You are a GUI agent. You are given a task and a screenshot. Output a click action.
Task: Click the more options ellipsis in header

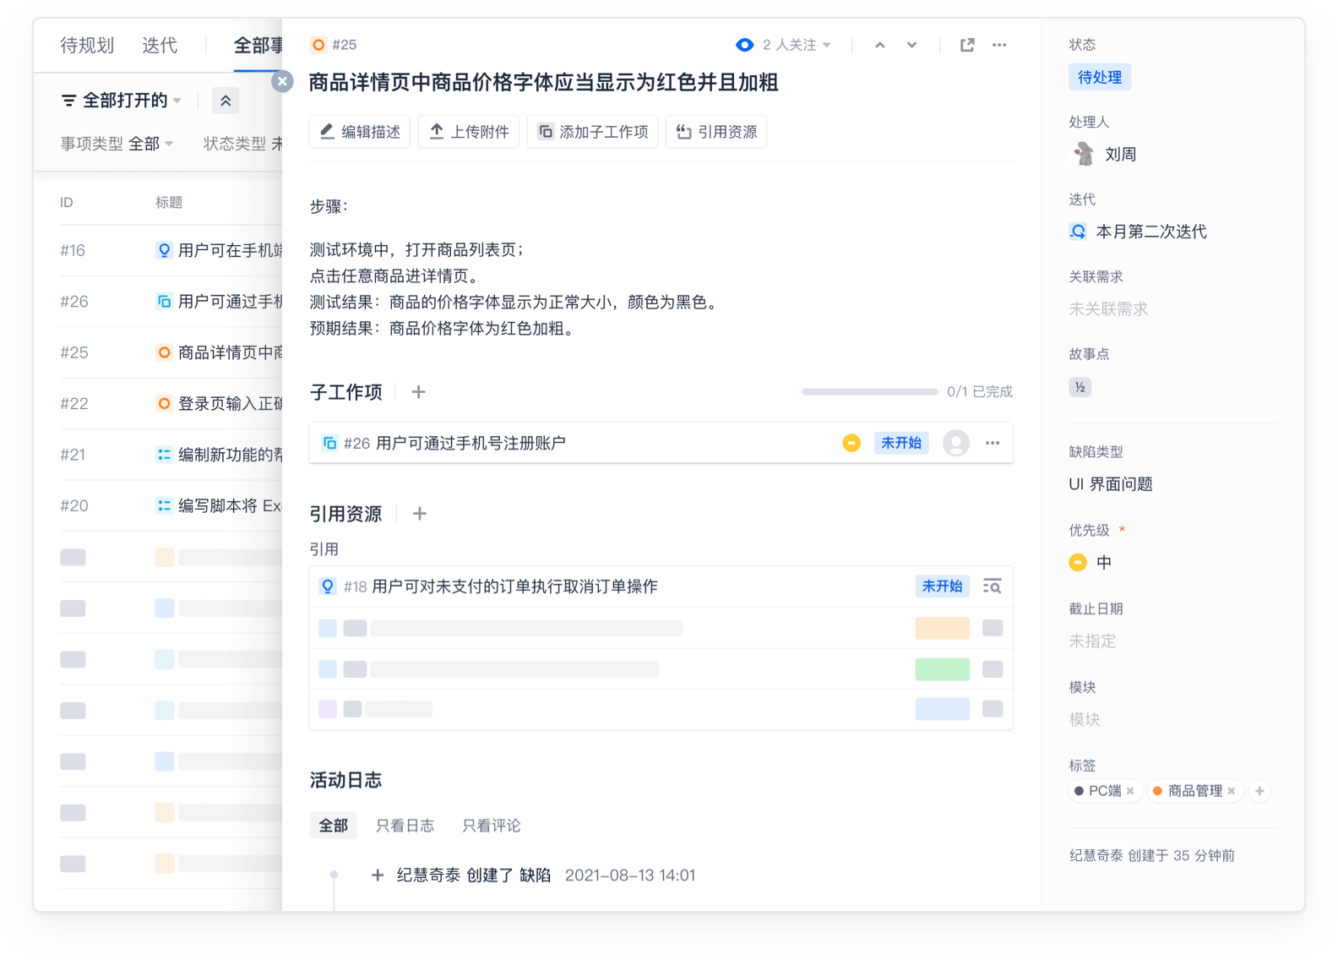point(999,45)
